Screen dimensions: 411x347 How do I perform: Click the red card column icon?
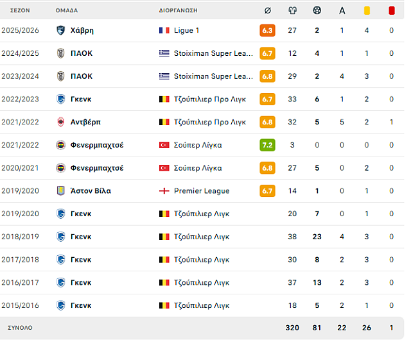392,10
